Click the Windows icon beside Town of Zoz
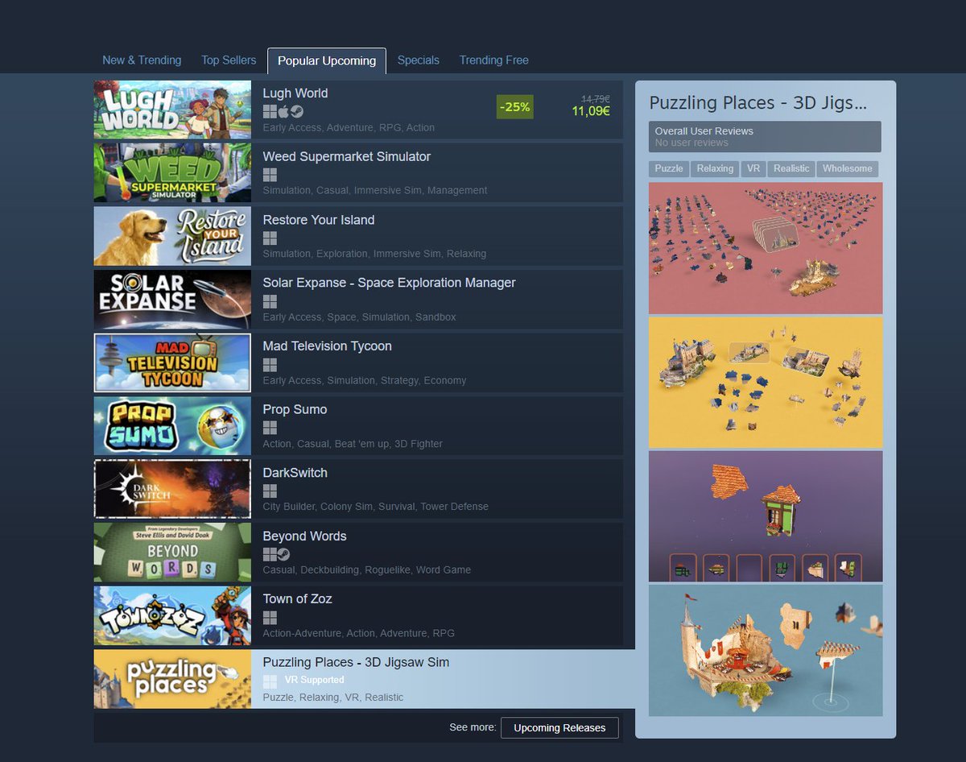 pyautogui.click(x=270, y=617)
